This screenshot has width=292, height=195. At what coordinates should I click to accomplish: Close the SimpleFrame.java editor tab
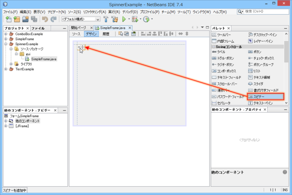[130, 28]
